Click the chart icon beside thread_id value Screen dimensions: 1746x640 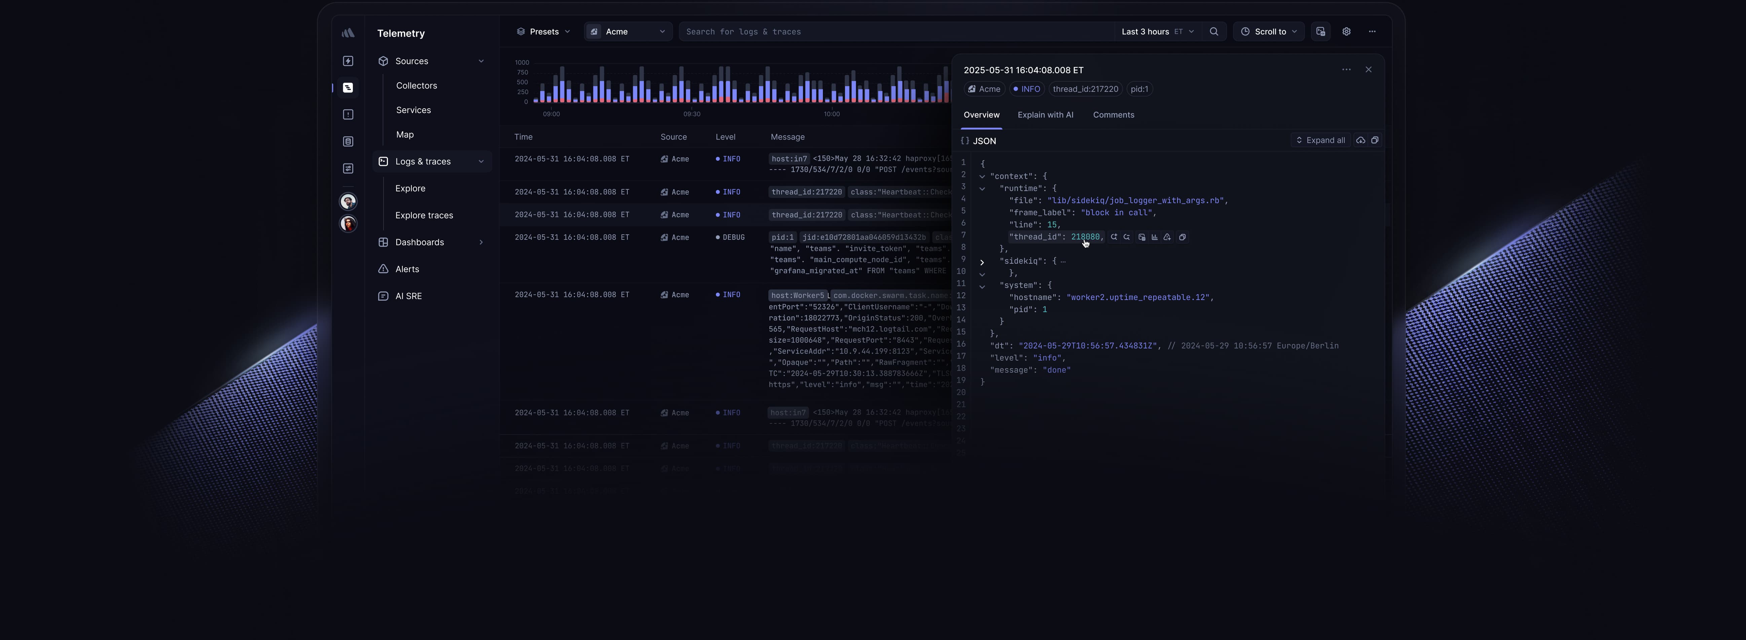tap(1154, 237)
